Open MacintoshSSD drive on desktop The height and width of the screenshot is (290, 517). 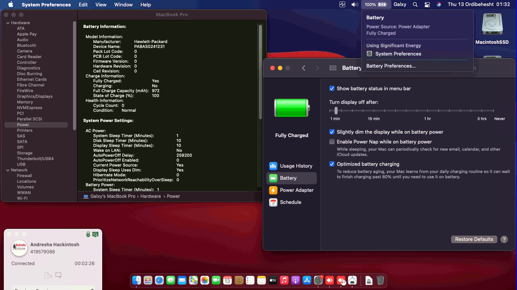[x=492, y=29]
